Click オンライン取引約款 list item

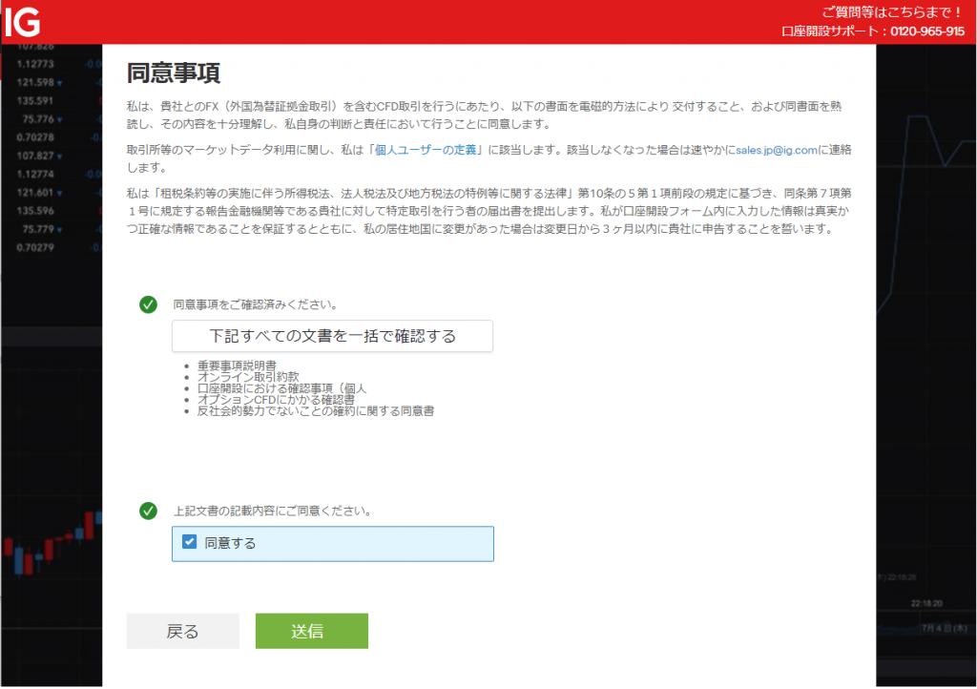[248, 377]
